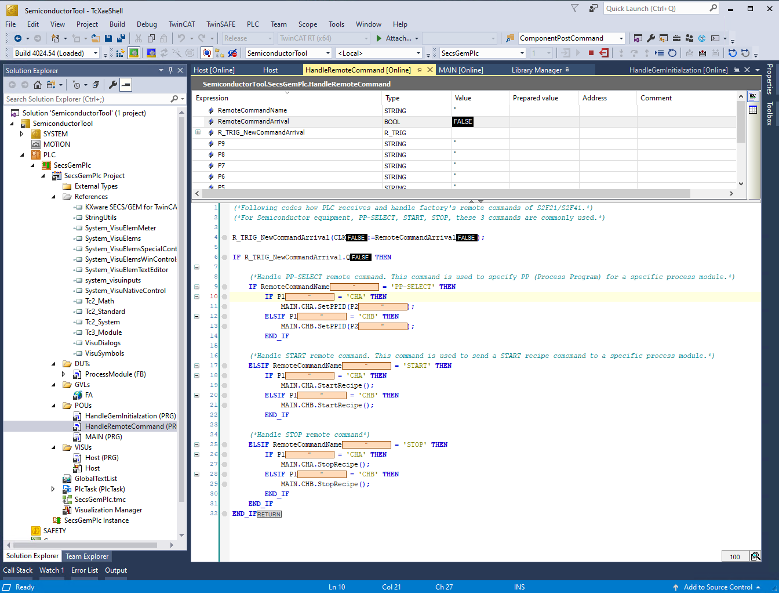Expand the SYSTEM tree node
Image resolution: width=779 pixels, height=593 pixels.
[22, 134]
